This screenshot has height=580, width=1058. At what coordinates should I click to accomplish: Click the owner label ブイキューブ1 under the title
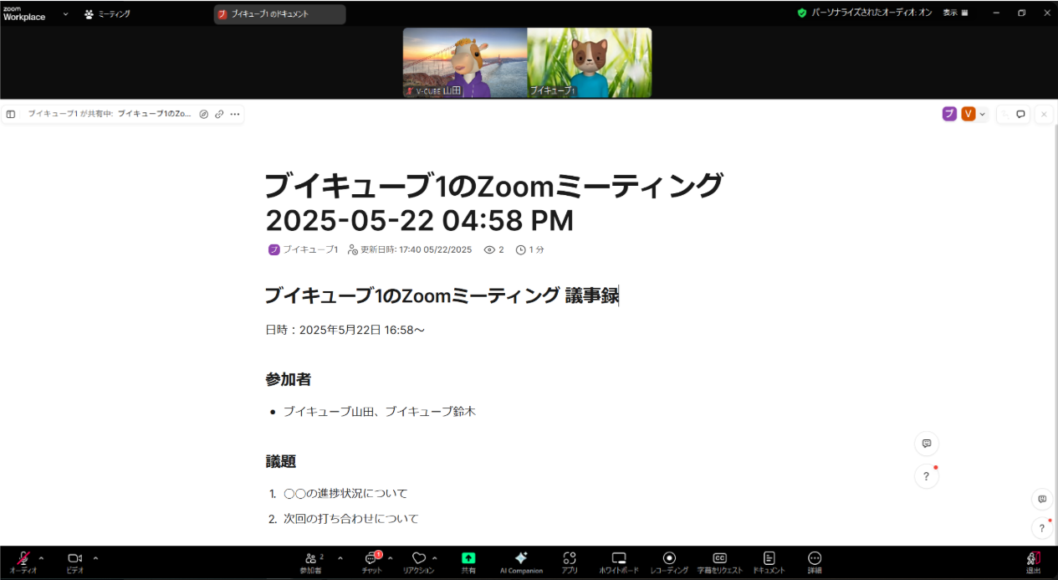point(304,249)
